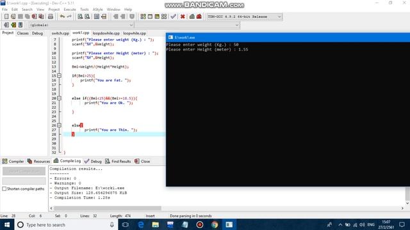The width and height of the screenshot is (410, 230).
Task: Open the Windows notification center icon
Action: (x=402, y=224)
